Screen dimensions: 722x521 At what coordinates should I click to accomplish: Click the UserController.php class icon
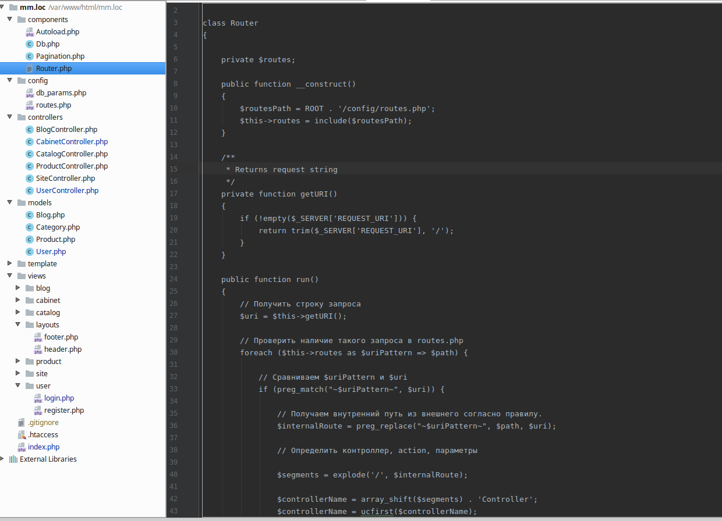pyautogui.click(x=30, y=191)
